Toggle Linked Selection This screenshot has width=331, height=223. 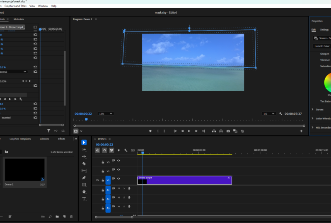[x=111, y=150]
